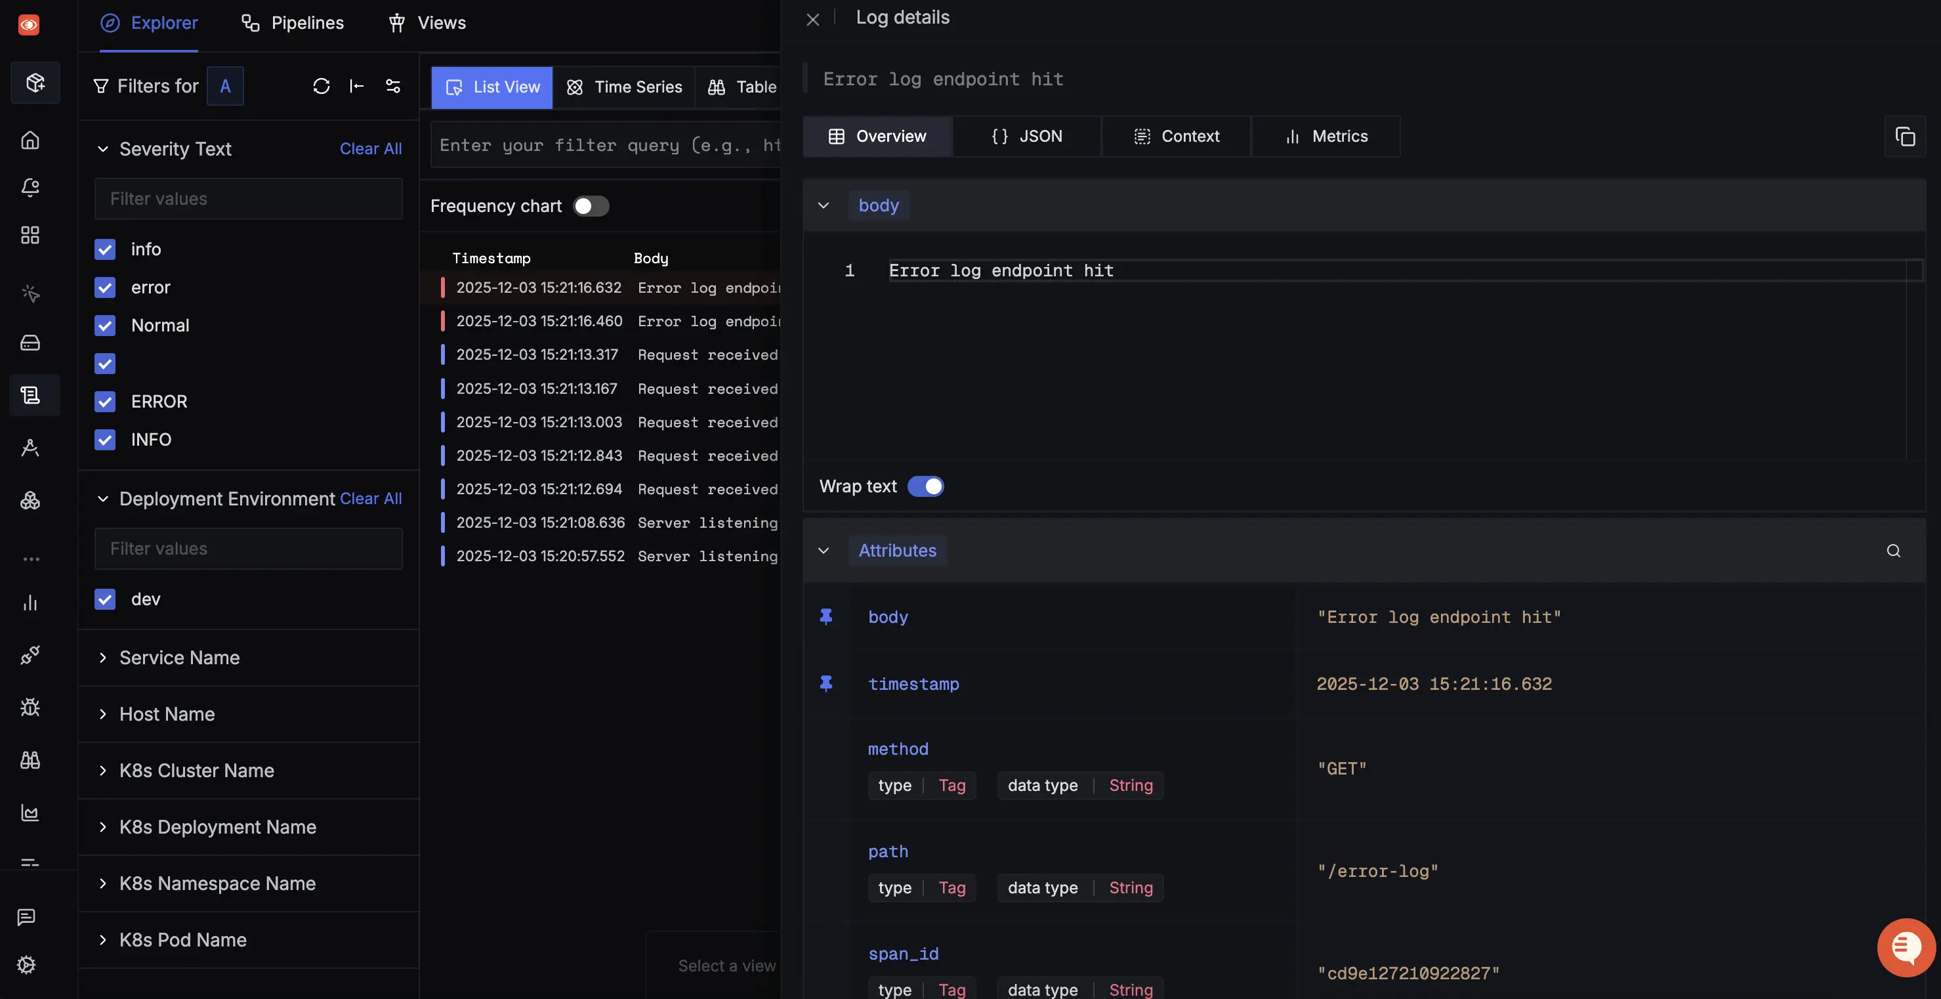Copy log details using the copy icon
Screen dimensions: 1941x999
[1907, 137]
